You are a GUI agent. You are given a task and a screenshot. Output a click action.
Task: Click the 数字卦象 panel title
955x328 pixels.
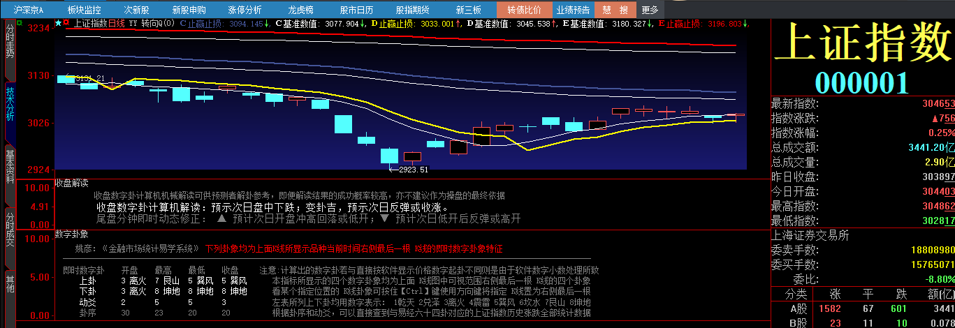pyautogui.click(x=72, y=234)
